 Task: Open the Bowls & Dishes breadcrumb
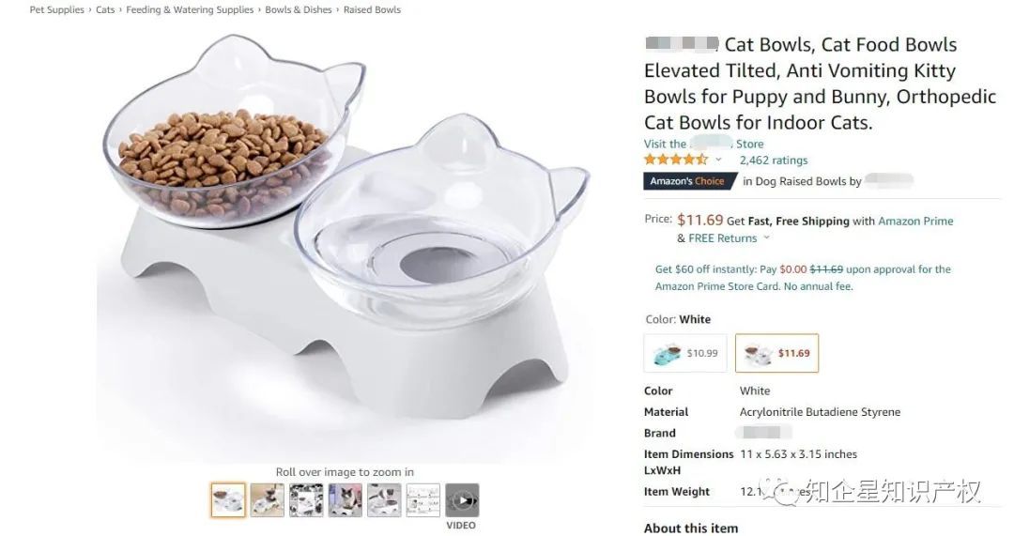pos(299,10)
